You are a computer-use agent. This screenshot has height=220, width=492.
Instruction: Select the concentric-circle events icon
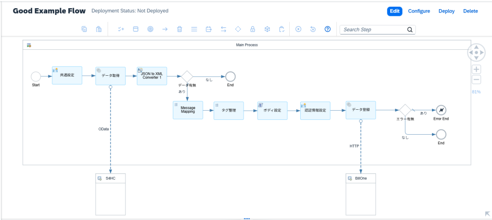(150, 29)
